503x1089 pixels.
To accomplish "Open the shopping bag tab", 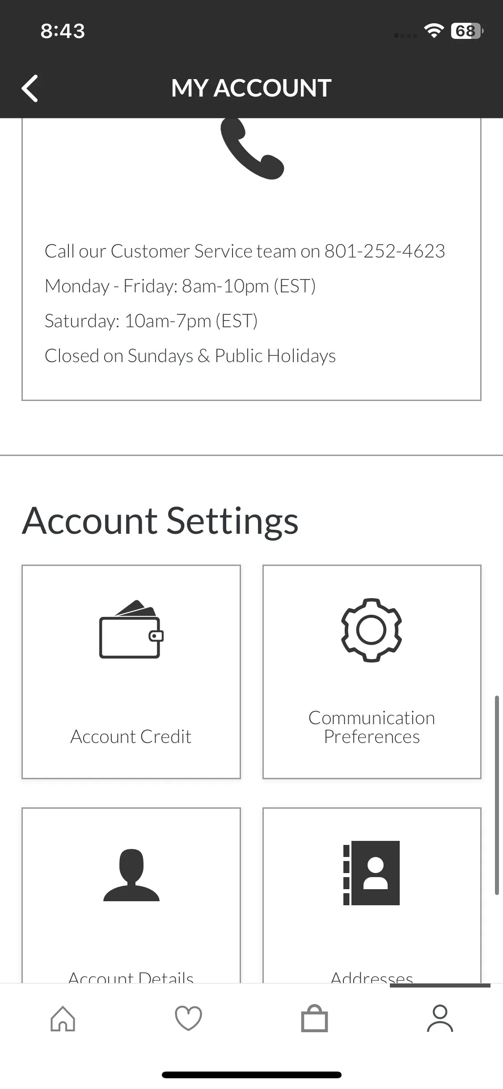I will [x=314, y=1019].
